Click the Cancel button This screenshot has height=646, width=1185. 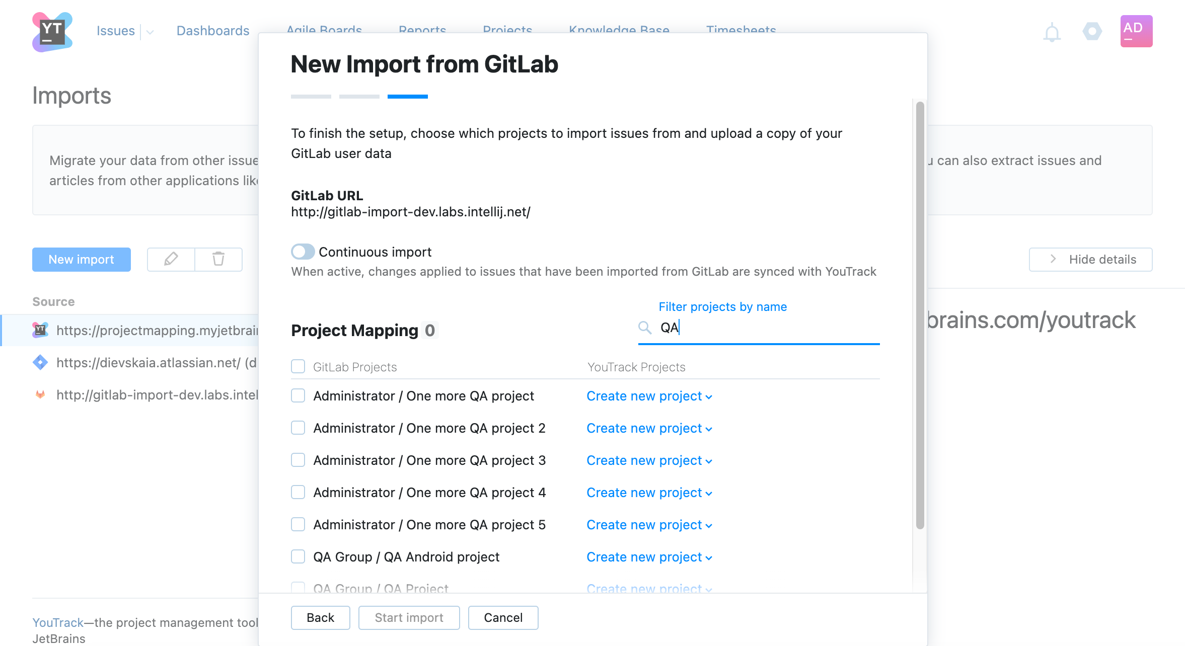[503, 617]
